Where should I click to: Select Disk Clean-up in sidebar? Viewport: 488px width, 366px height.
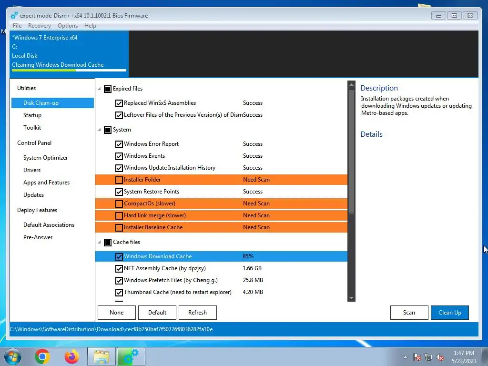52,103
